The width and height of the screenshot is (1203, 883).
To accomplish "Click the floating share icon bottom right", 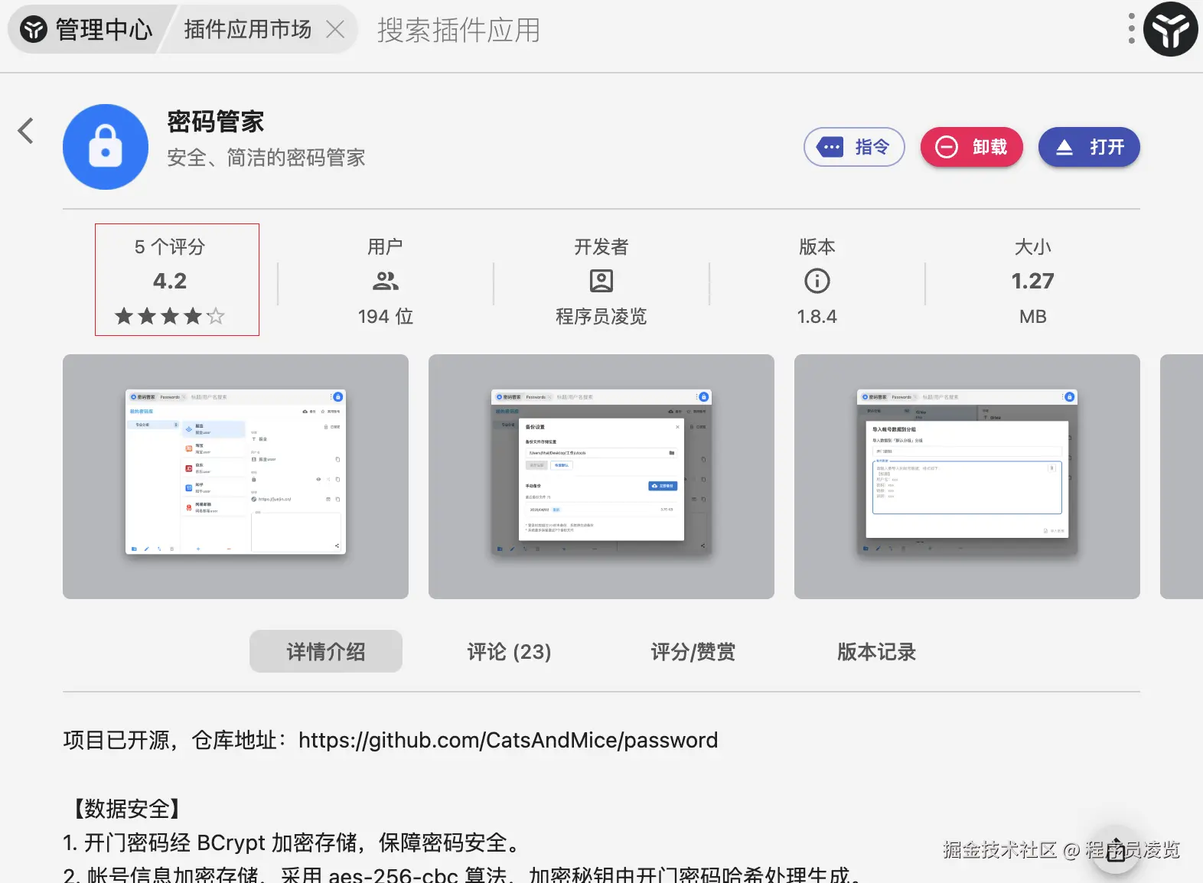I will (1116, 850).
